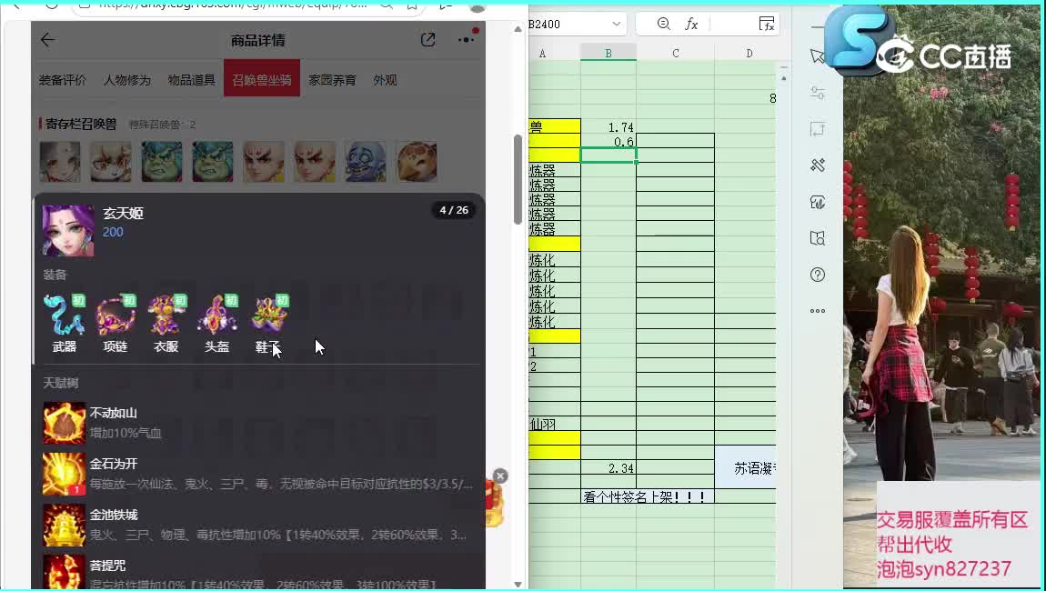Click the 天赋树 section label
Screen dimensions: 1046x591
pos(61,383)
